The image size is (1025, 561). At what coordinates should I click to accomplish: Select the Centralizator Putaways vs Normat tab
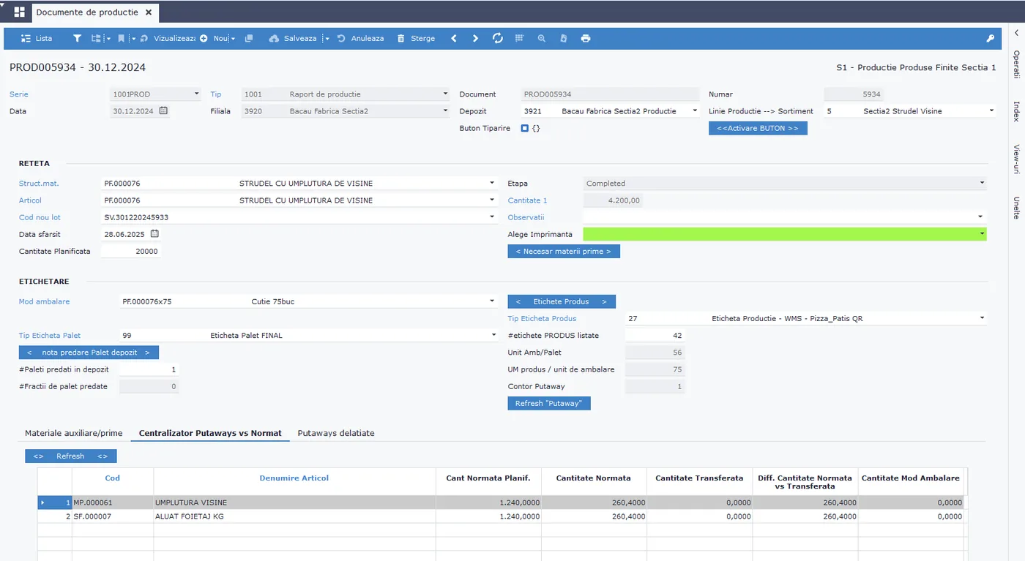pos(210,433)
